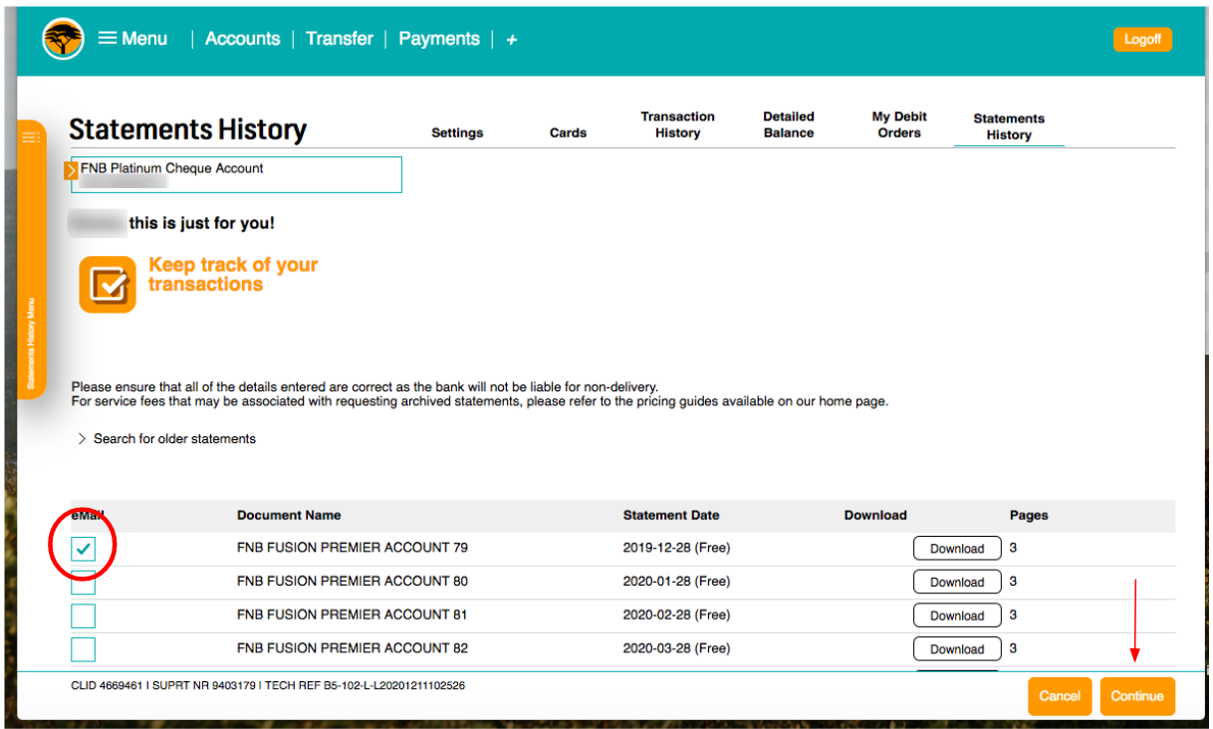The width and height of the screenshot is (1213, 729).
Task: Tick email checkbox for ACCOUNT 82
Action: click(84, 649)
